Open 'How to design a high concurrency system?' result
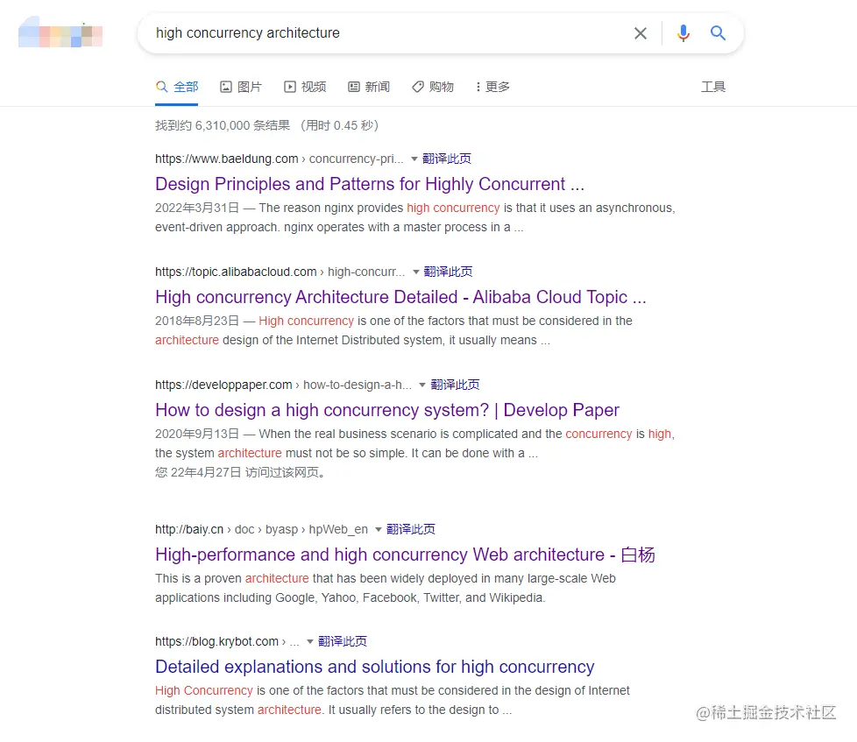The height and width of the screenshot is (742, 857). point(387,410)
